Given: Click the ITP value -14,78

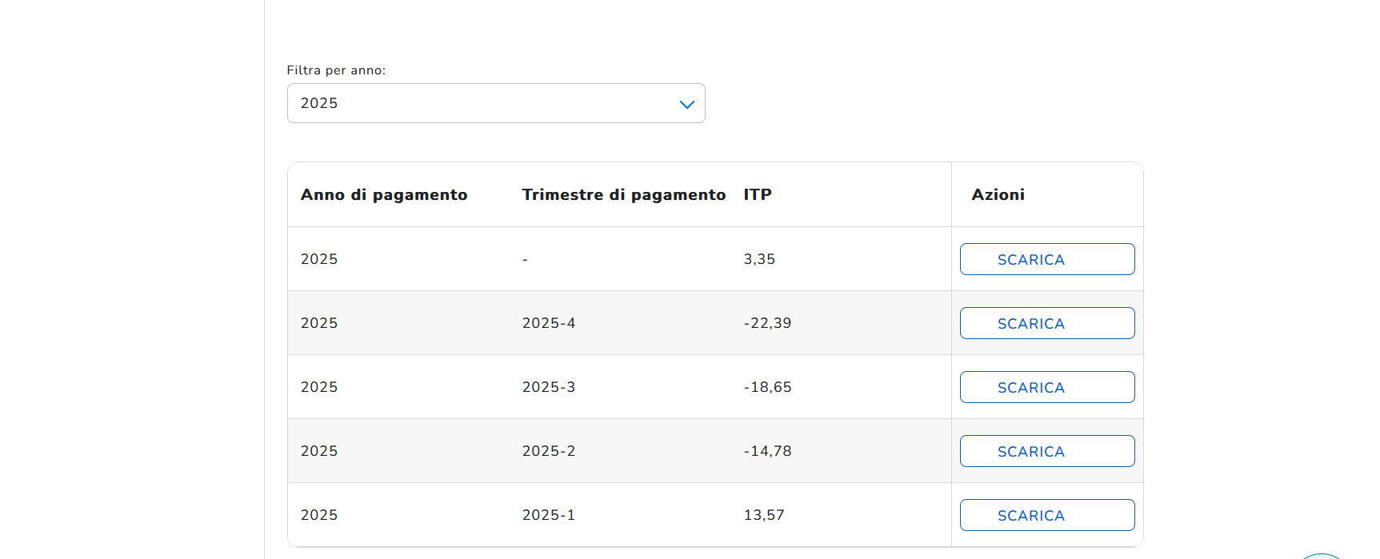Looking at the screenshot, I should 767,451.
